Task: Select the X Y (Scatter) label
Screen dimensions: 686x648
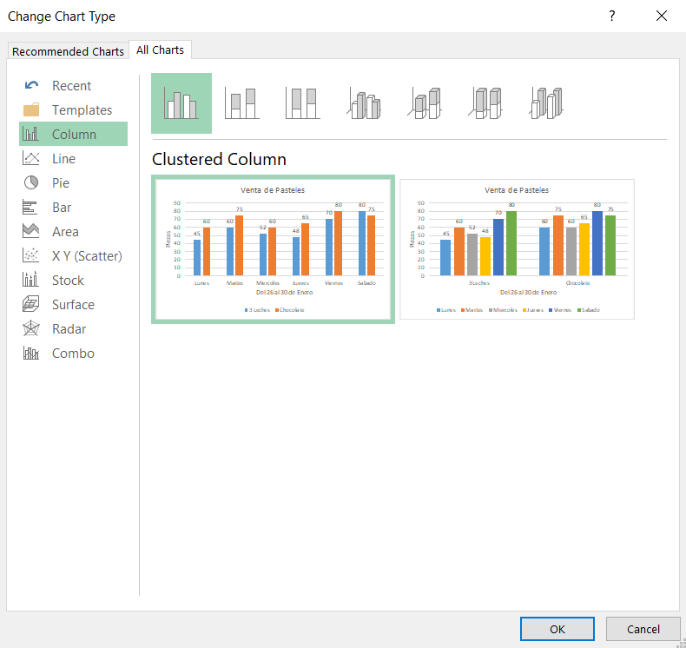Action: (x=87, y=256)
